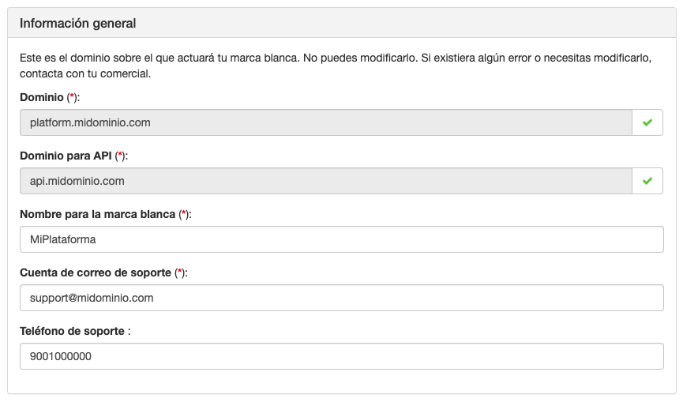Select the Cuenta de correo de soporte label
This screenshot has width=683, height=402.
click(x=96, y=272)
